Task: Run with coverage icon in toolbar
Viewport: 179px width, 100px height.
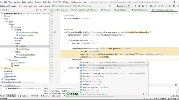Action: tap(143, 6)
